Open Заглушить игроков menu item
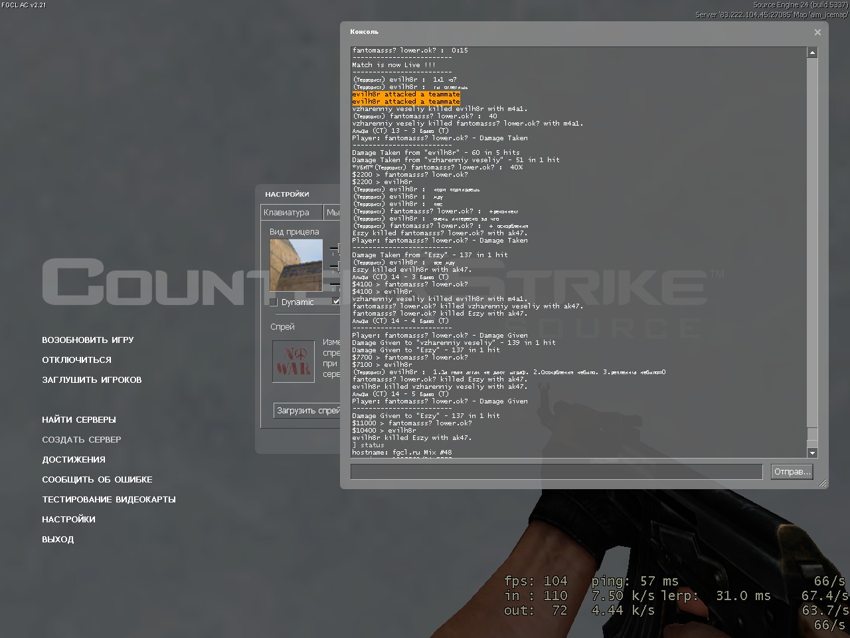 (92, 379)
